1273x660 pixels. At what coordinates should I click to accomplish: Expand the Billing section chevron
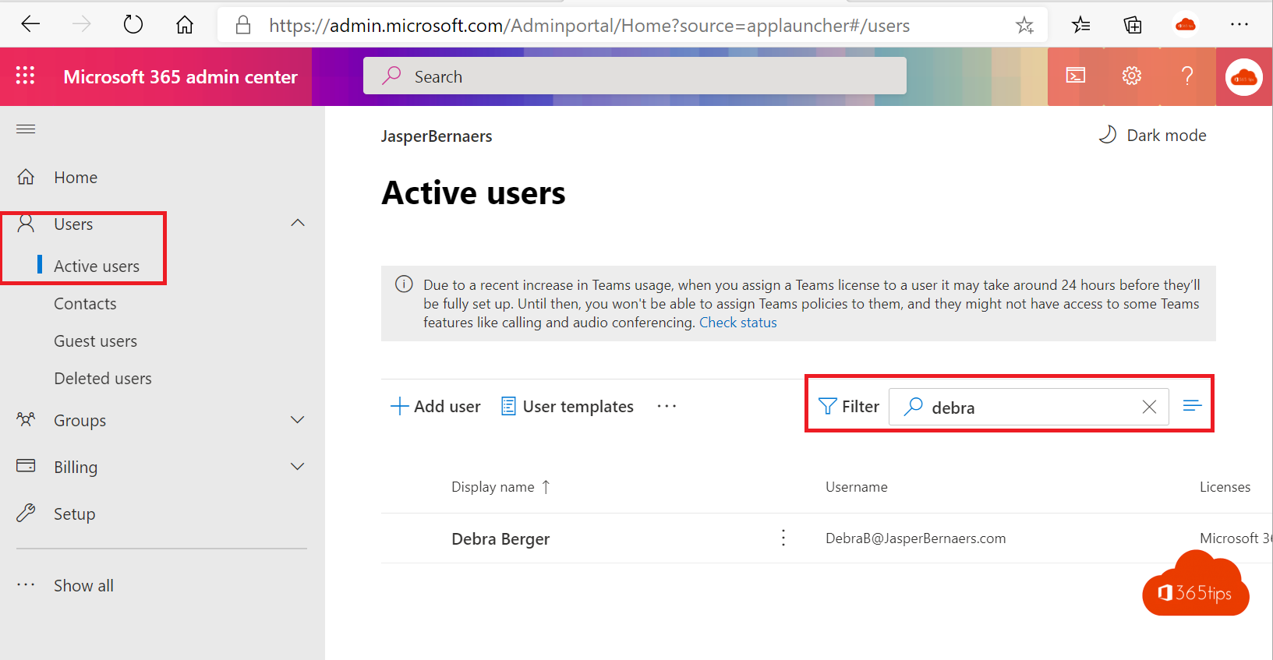pos(297,467)
